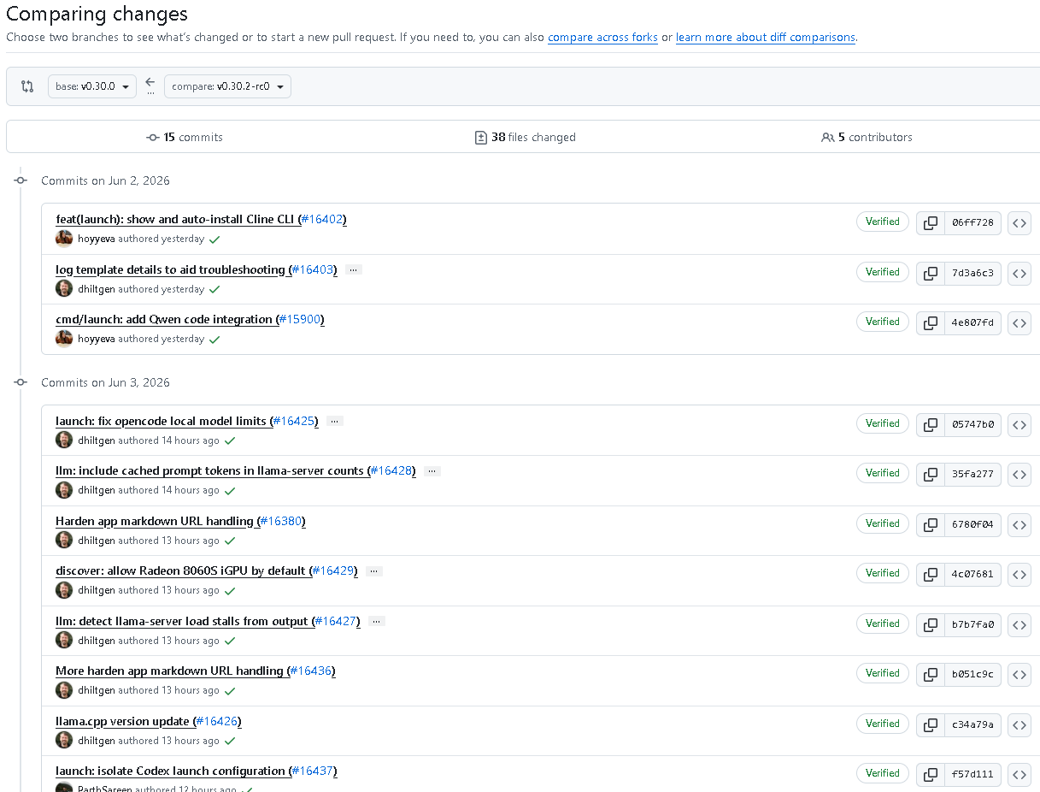
Task: Copy full SHA for commit 4e807fd
Action: [x=931, y=322]
